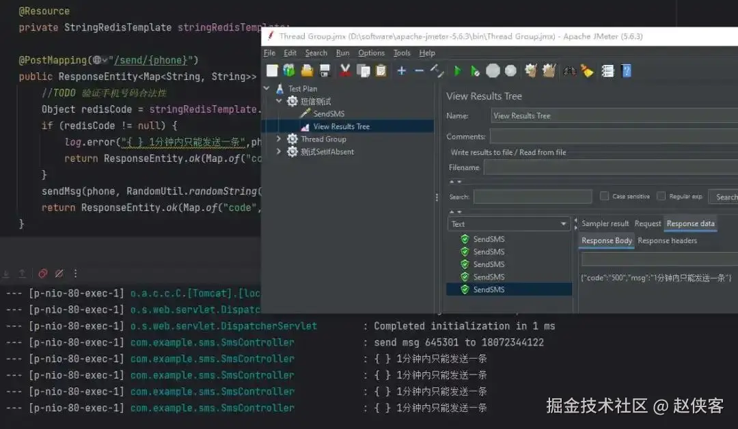The height and width of the screenshot is (429, 738).
Task: Open the Help question mark icon
Action: 626,70
